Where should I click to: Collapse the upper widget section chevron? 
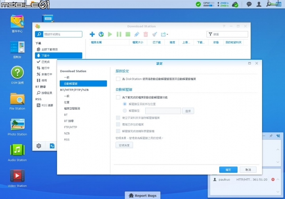point(278,150)
